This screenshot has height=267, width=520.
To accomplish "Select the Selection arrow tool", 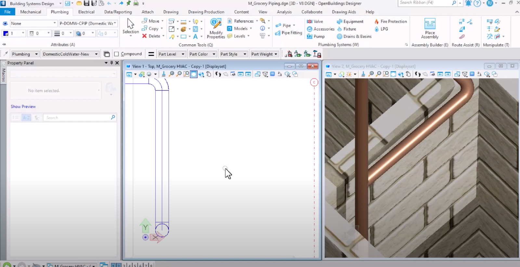I will pos(131,26).
